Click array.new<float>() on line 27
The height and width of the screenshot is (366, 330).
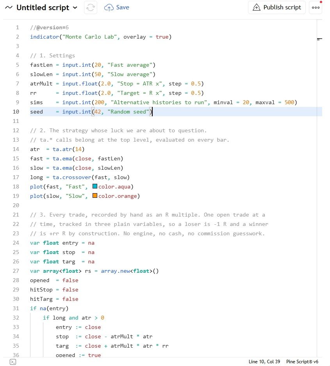pyautogui.click(x=130, y=271)
